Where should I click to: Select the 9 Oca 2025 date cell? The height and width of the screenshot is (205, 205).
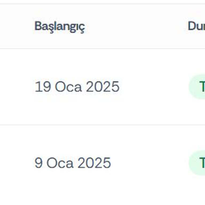click(73, 163)
